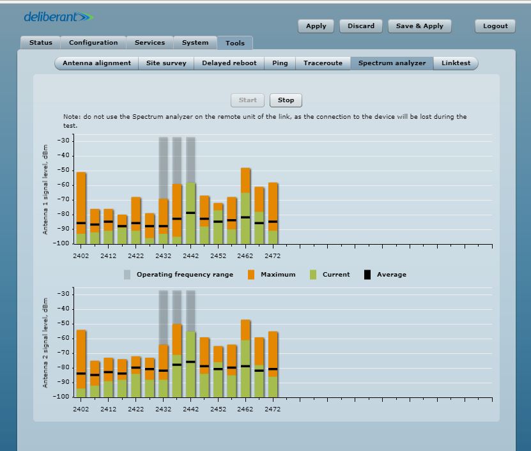The width and height of the screenshot is (531, 451).
Task: Click the Antenna 2 bar at 2442 MHz
Action: 190,364
